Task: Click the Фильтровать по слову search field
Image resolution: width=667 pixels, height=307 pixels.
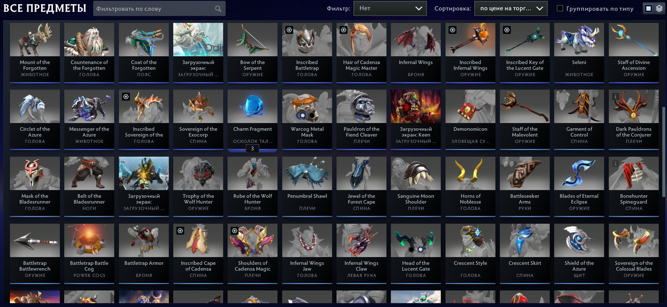Action: click(x=159, y=9)
